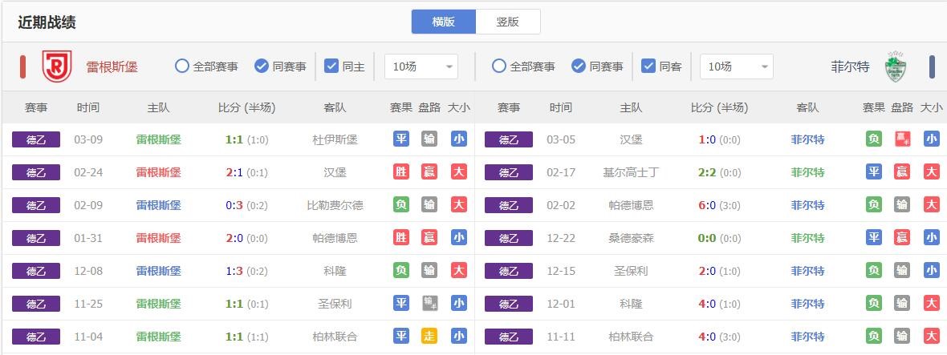Switch to the 横版 tab
The image size is (947, 355).
click(x=444, y=22)
